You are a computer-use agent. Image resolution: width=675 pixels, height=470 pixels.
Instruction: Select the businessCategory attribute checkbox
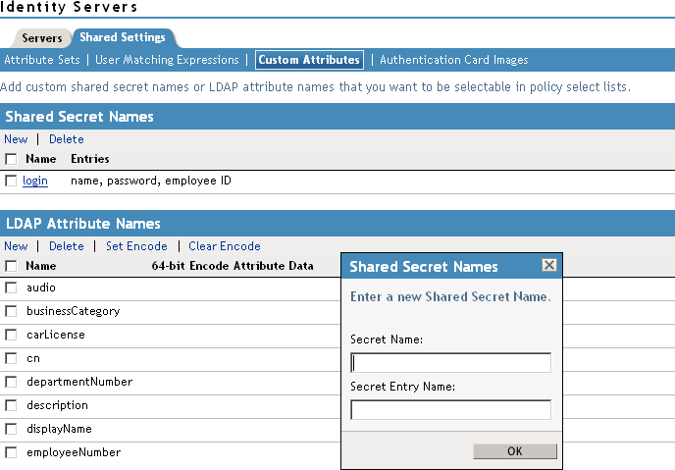tap(11, 311)
